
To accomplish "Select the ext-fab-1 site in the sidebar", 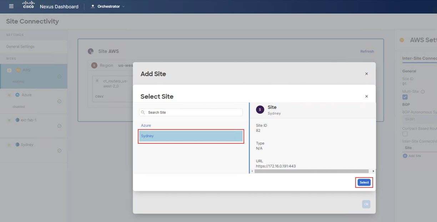I will click(34, 126).
